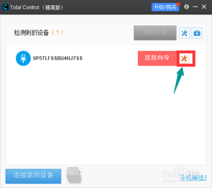Click the USB device icon

23,58
